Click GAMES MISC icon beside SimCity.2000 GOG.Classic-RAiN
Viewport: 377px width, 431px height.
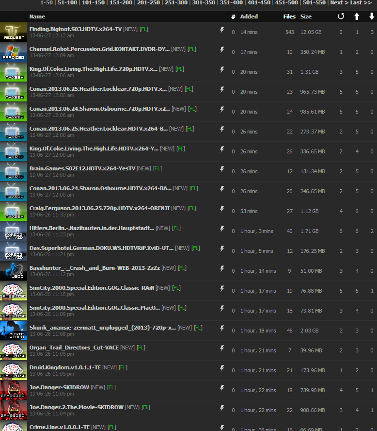coord(14,291)
